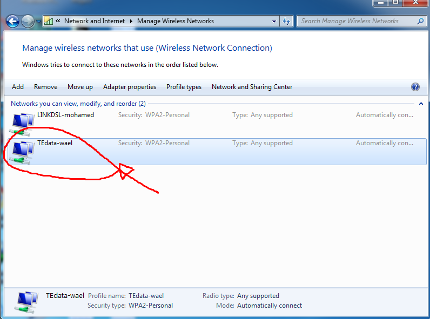Go to Network and Sharing Center

click(x=252, y=87)
